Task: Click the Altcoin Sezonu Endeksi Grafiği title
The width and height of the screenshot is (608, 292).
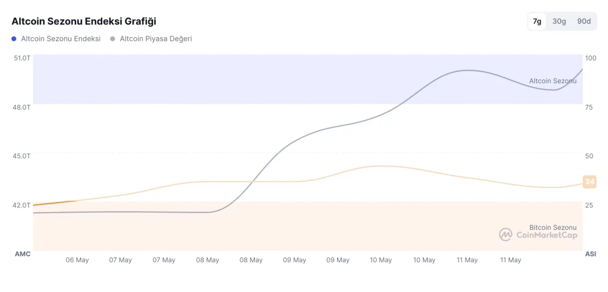Action: click(84, 21)
